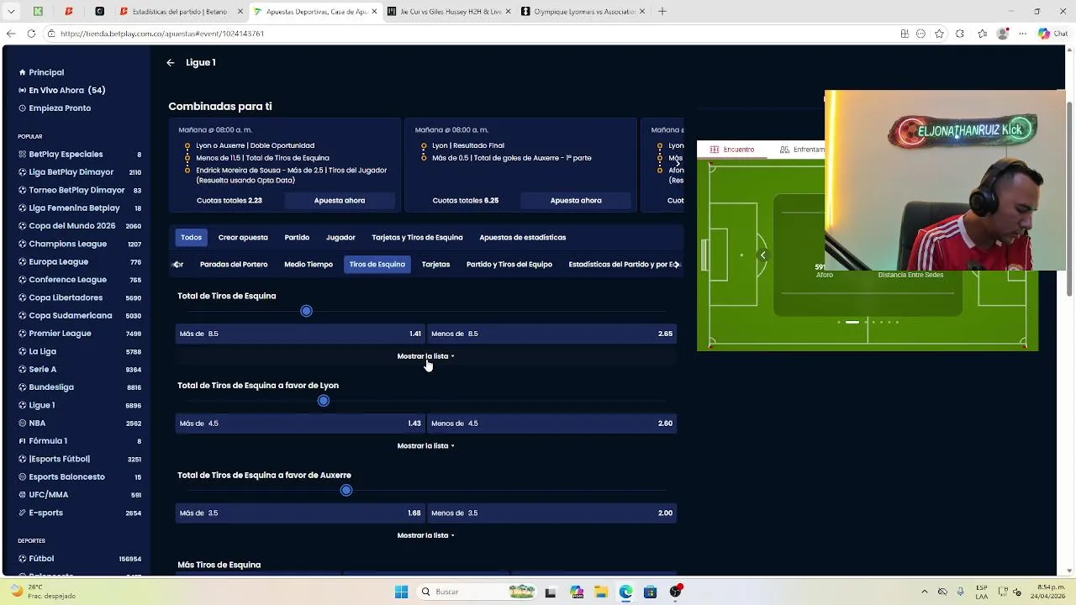Switch to the Encuentro tab in match widget

pyautogui.click(x=732, y=150)
